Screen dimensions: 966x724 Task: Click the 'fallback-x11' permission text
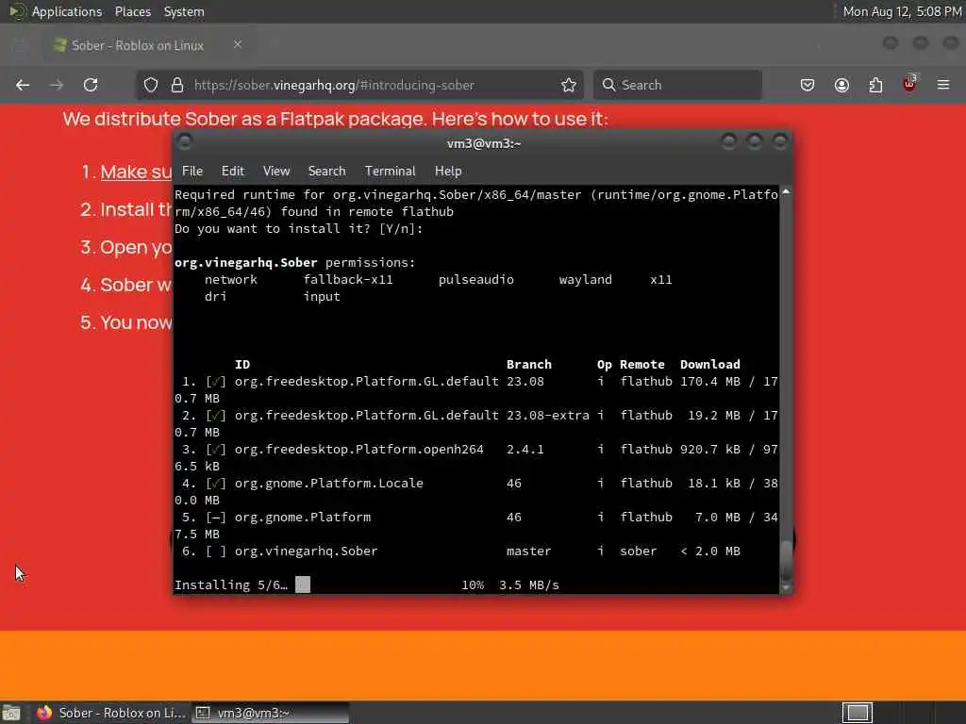pos(347,279)
